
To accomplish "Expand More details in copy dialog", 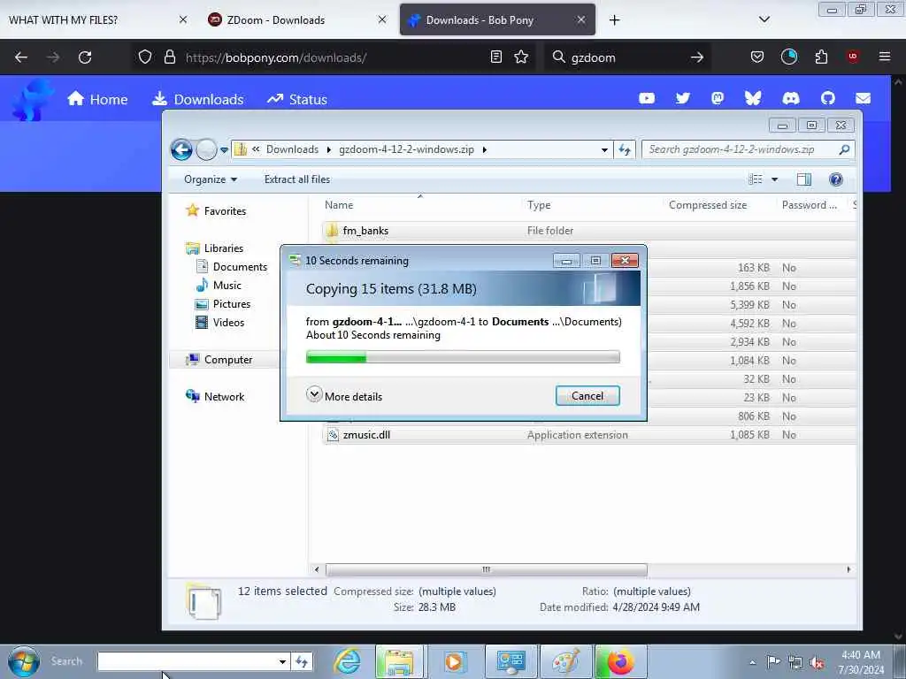I will (344, 396).
